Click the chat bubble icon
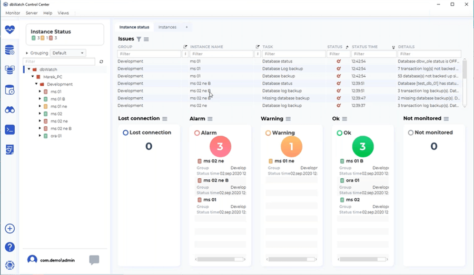Viewport: 474px width, 275px height. point(94,260)
